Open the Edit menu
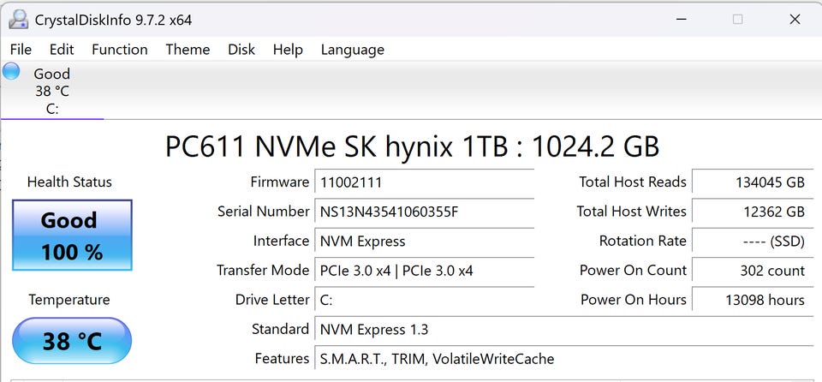 click(x=62, y=50)
